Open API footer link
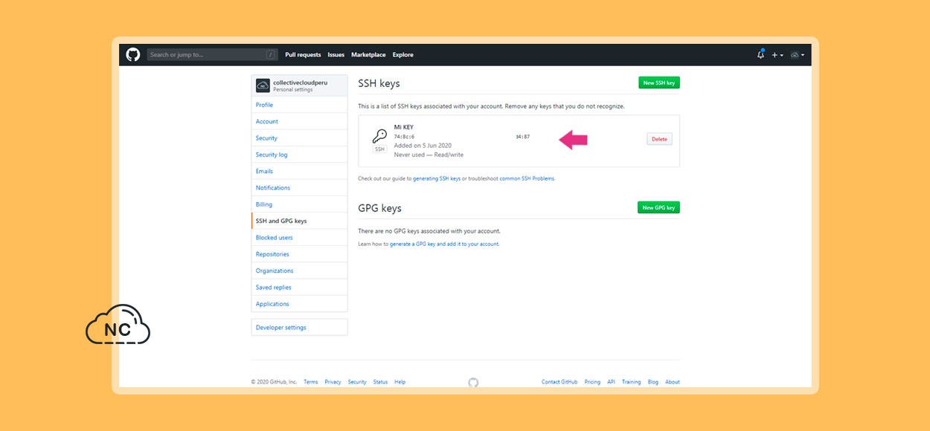 pos(611,382)
